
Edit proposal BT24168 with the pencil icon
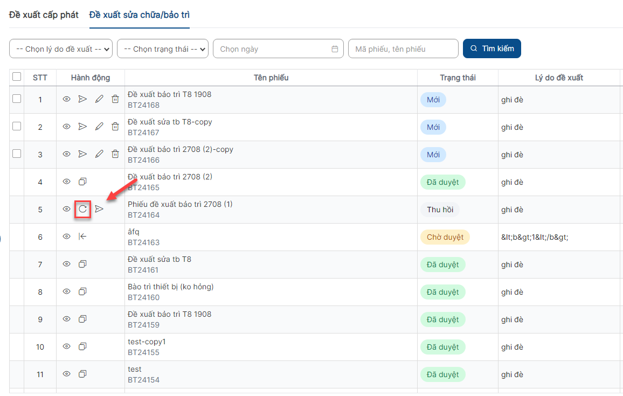pos(99,99)
